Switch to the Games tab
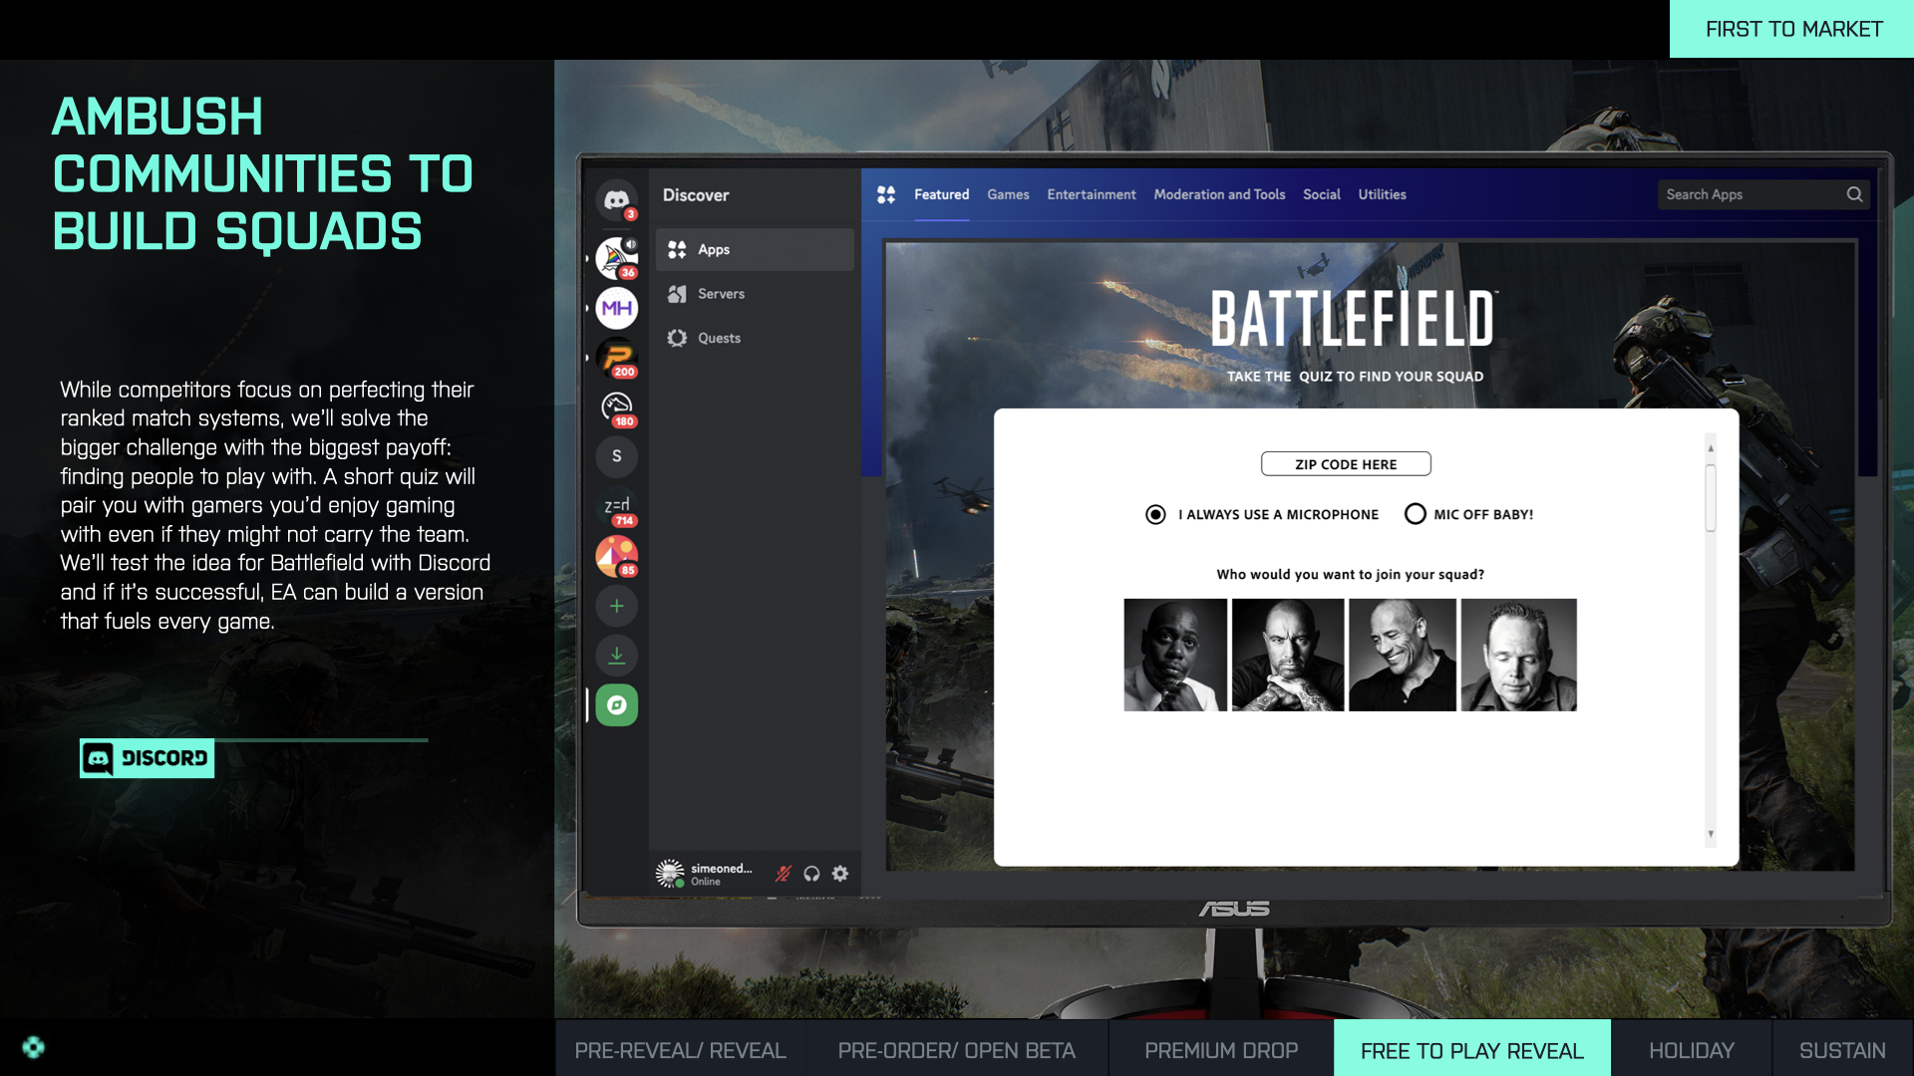Viewport: 1914px width, 1076px height. [x=1008, y=194]
